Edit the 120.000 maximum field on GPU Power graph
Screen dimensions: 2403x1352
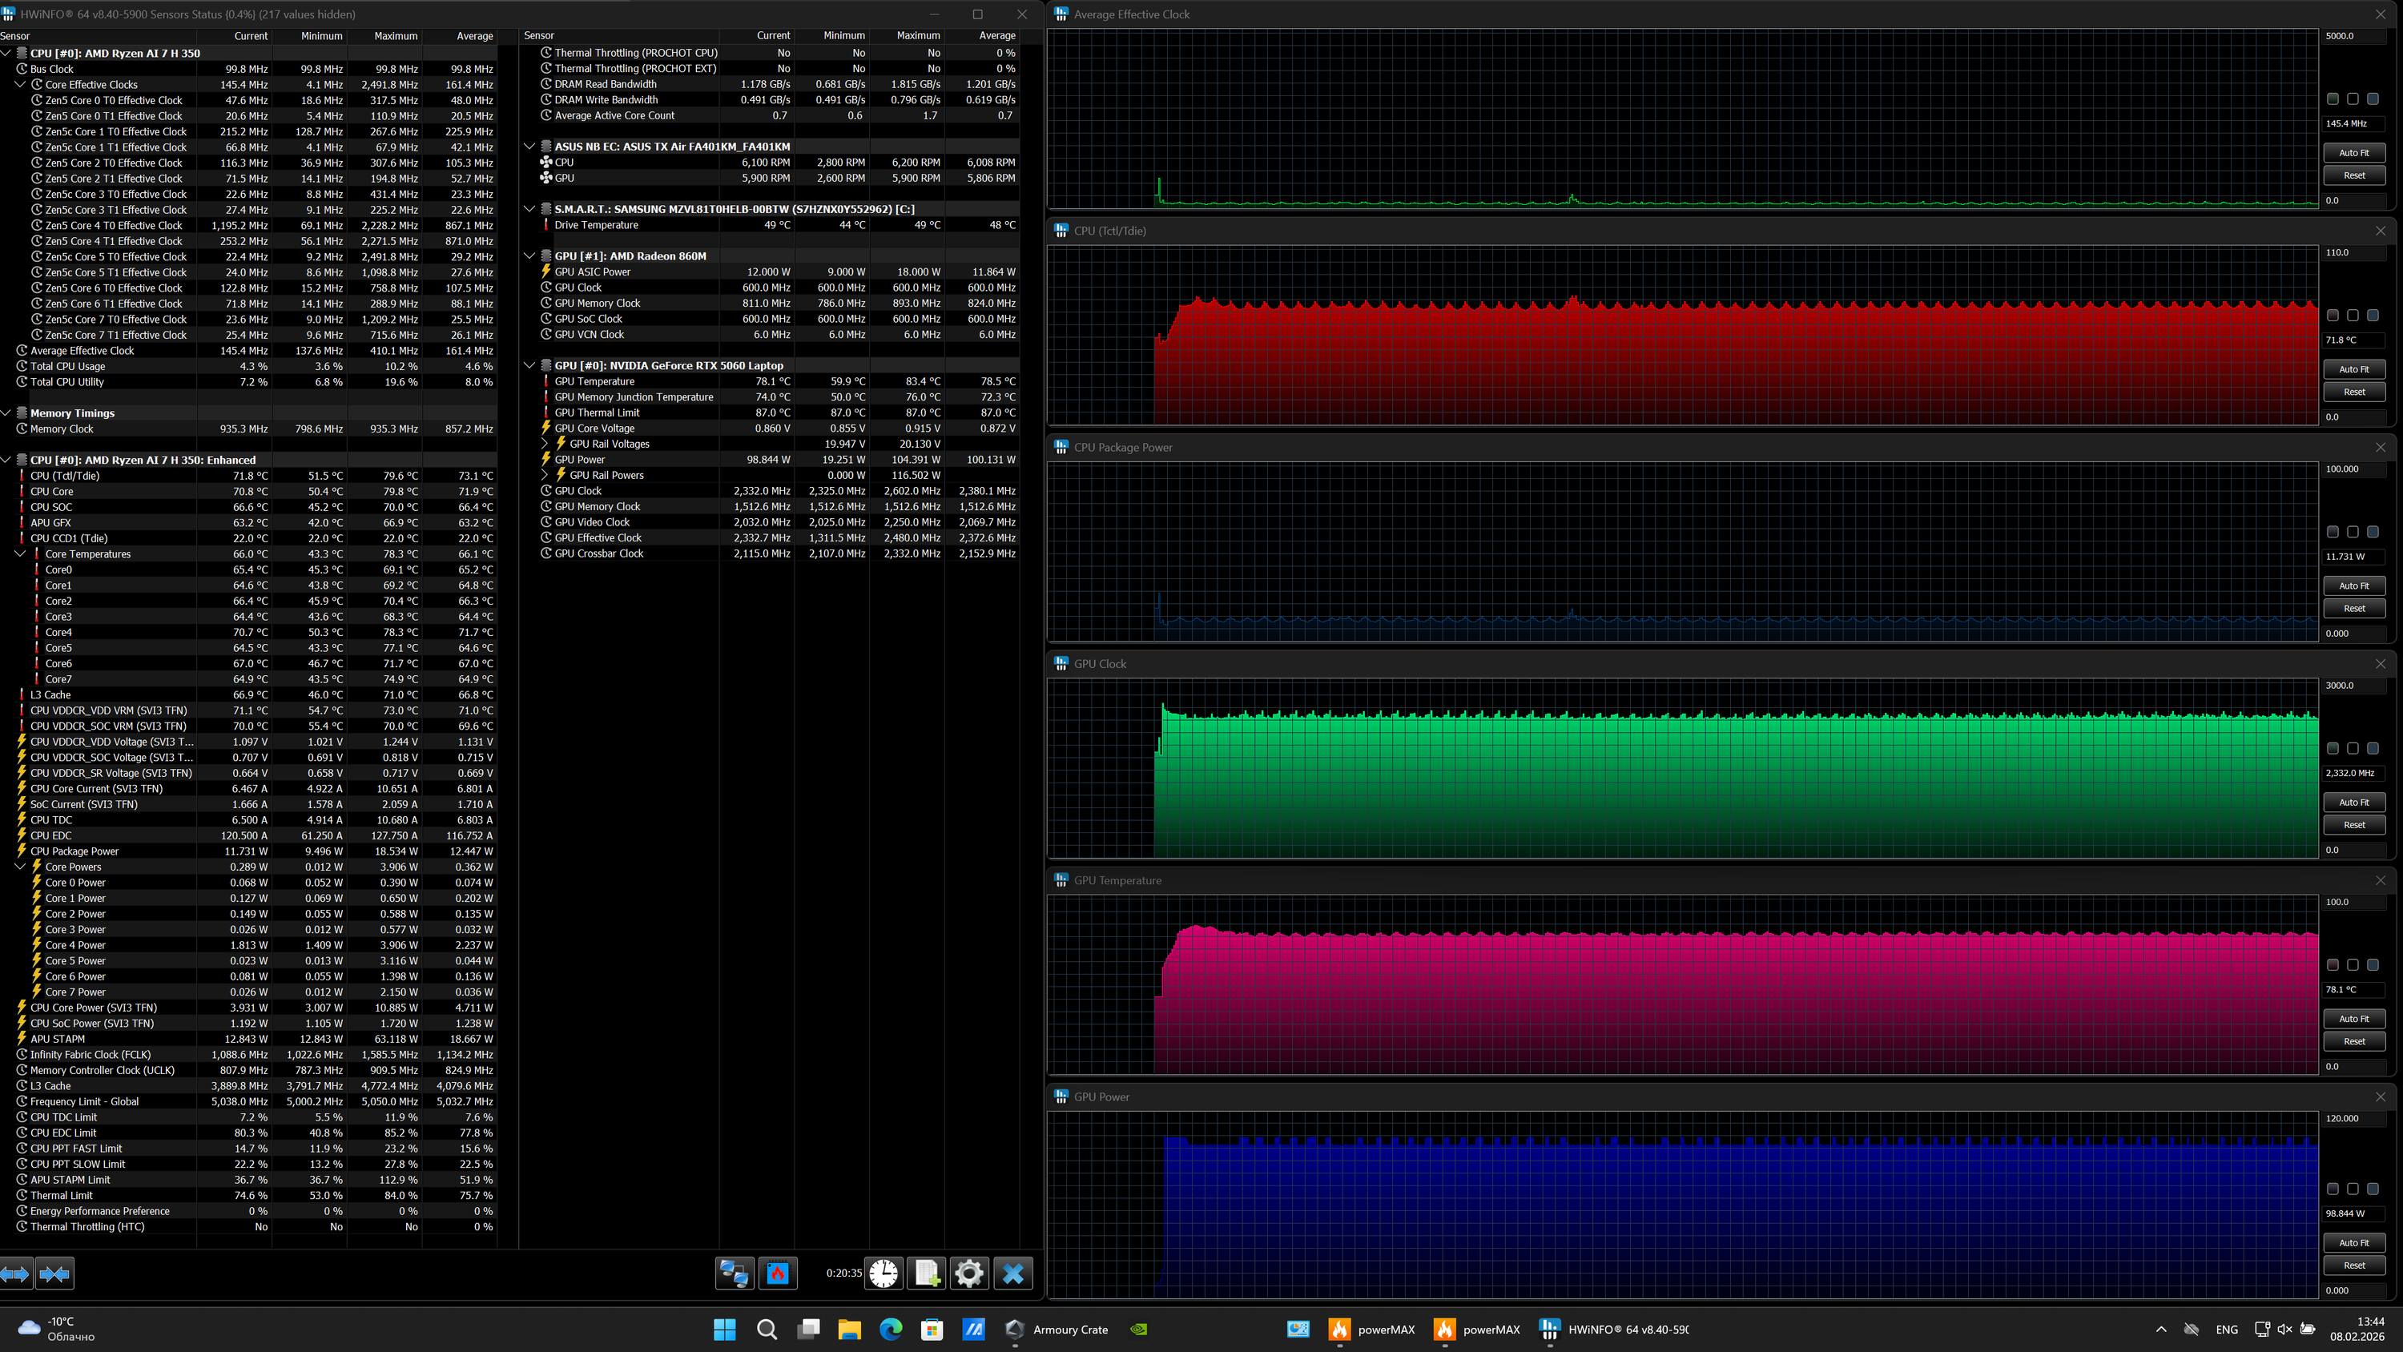pyautogui.click(x=2353, y=1119)
